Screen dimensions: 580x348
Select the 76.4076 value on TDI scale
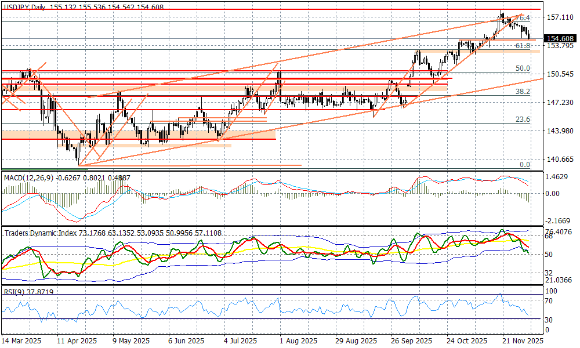click(559, 232)
